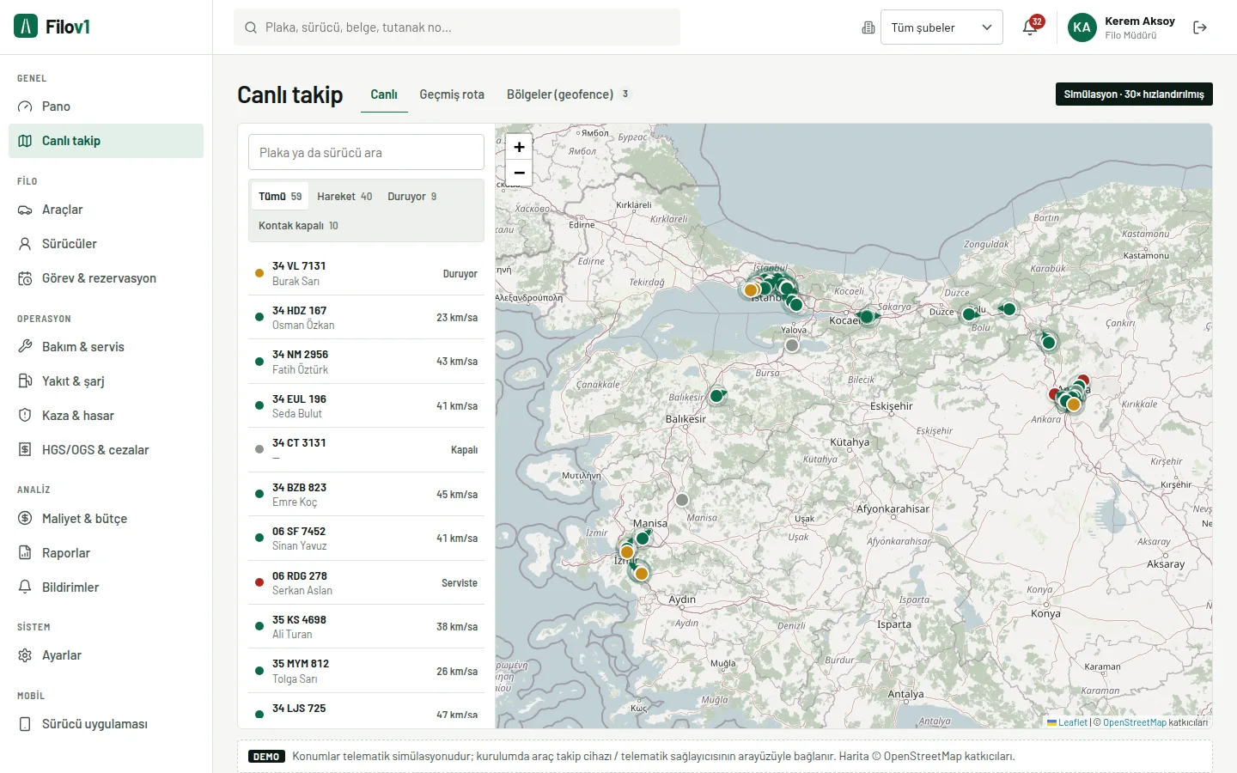Screen dimensions: 1237x773
Task: Click the Plaka ya da sürücü ara field
Action: click(366, 153)
